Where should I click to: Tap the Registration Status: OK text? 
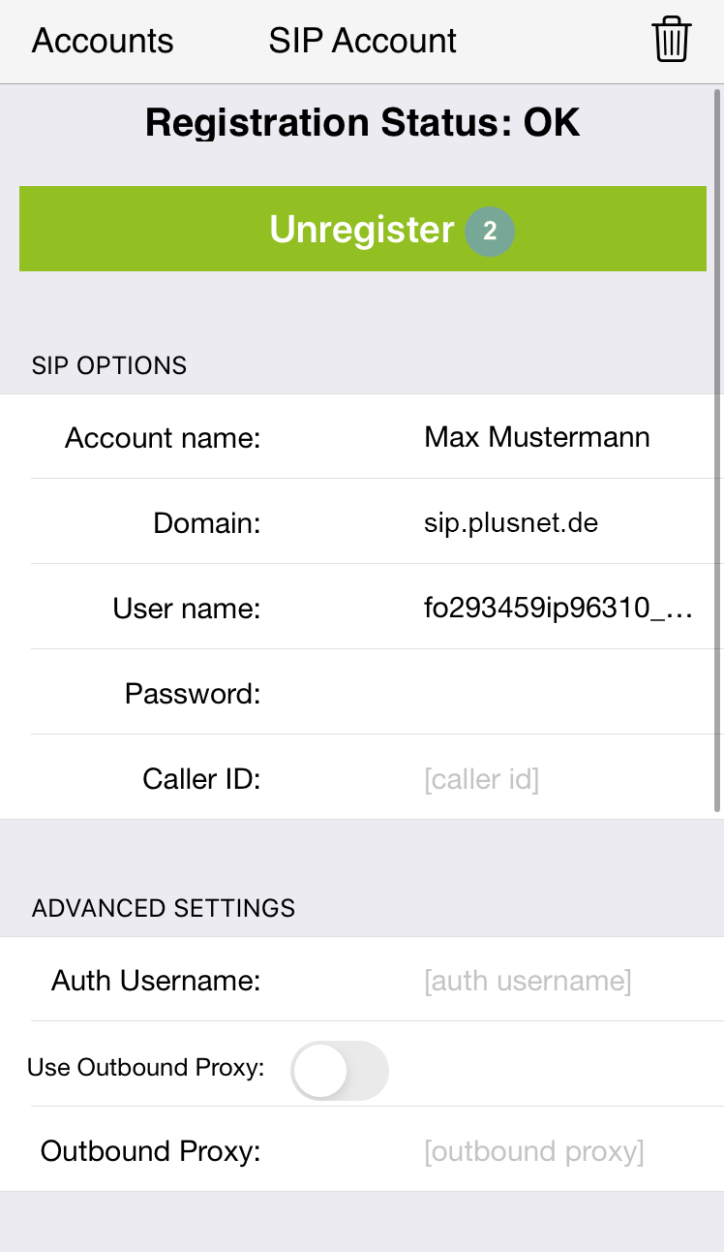coord(363,123)
